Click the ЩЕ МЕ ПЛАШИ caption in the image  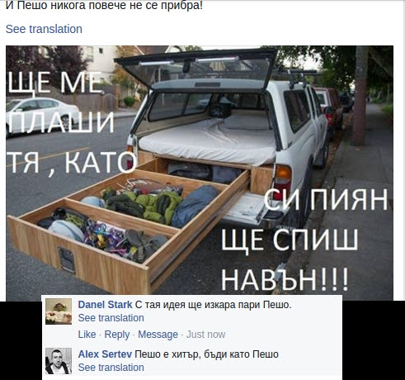point(59,102)
